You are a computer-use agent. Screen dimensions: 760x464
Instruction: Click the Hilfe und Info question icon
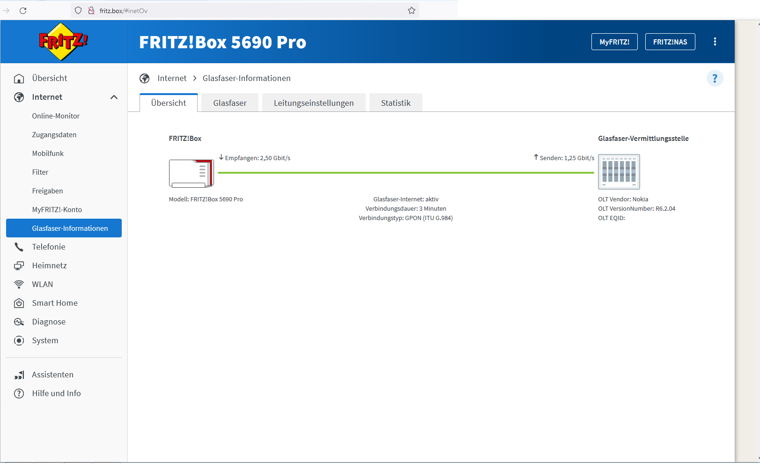tap(19, 393)
